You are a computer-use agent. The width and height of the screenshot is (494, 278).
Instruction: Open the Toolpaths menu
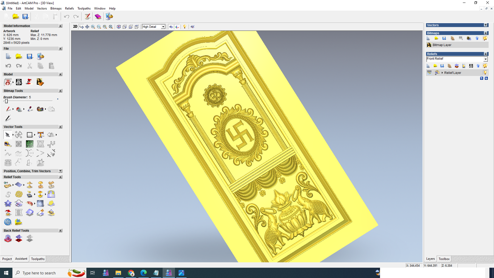pos(84,8)
